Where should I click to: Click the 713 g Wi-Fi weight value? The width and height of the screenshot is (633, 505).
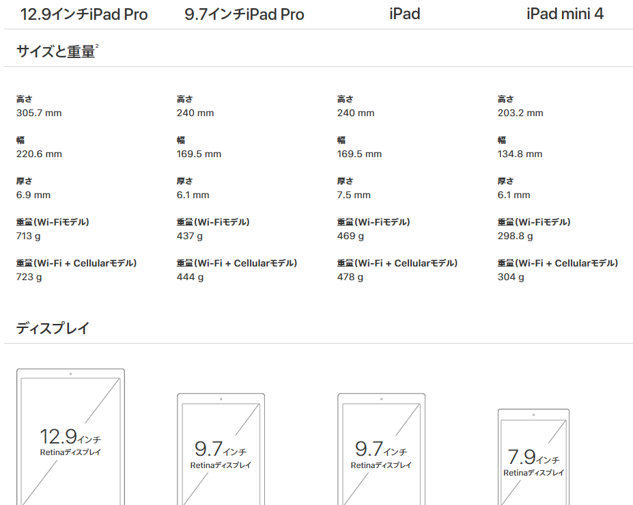click(x=28, y=236)
